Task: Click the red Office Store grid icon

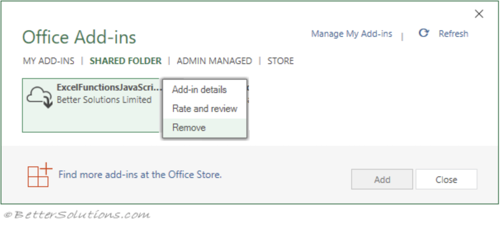Action: click(39, 175)
